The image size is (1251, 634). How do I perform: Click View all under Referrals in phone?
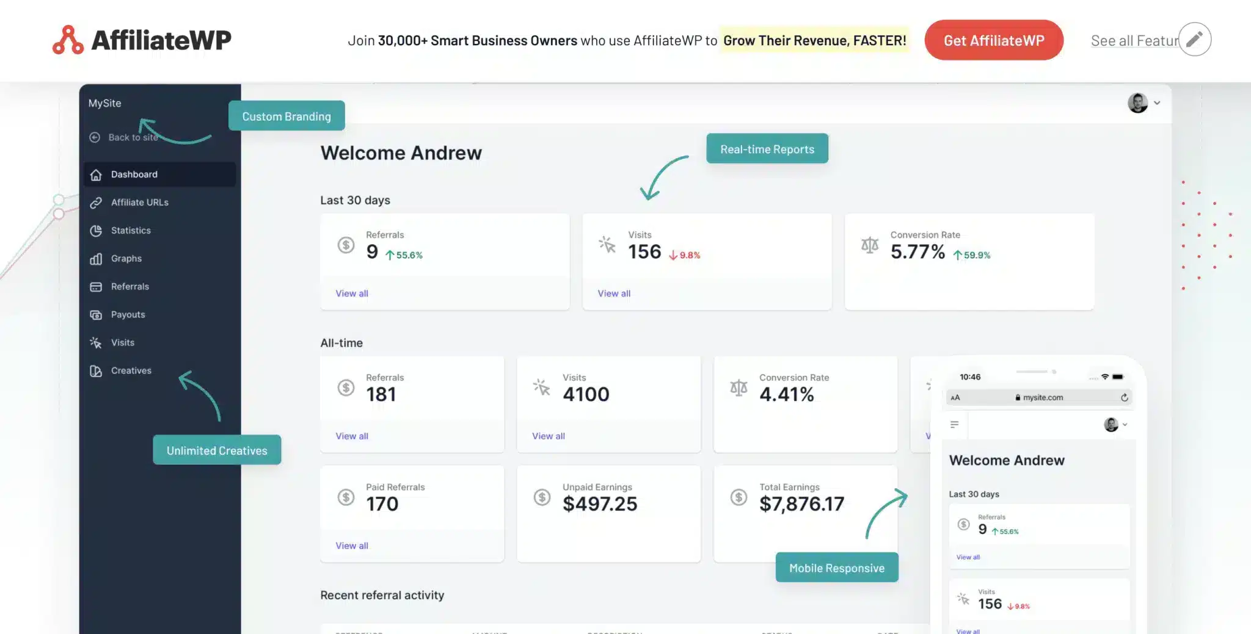(968, 557)
